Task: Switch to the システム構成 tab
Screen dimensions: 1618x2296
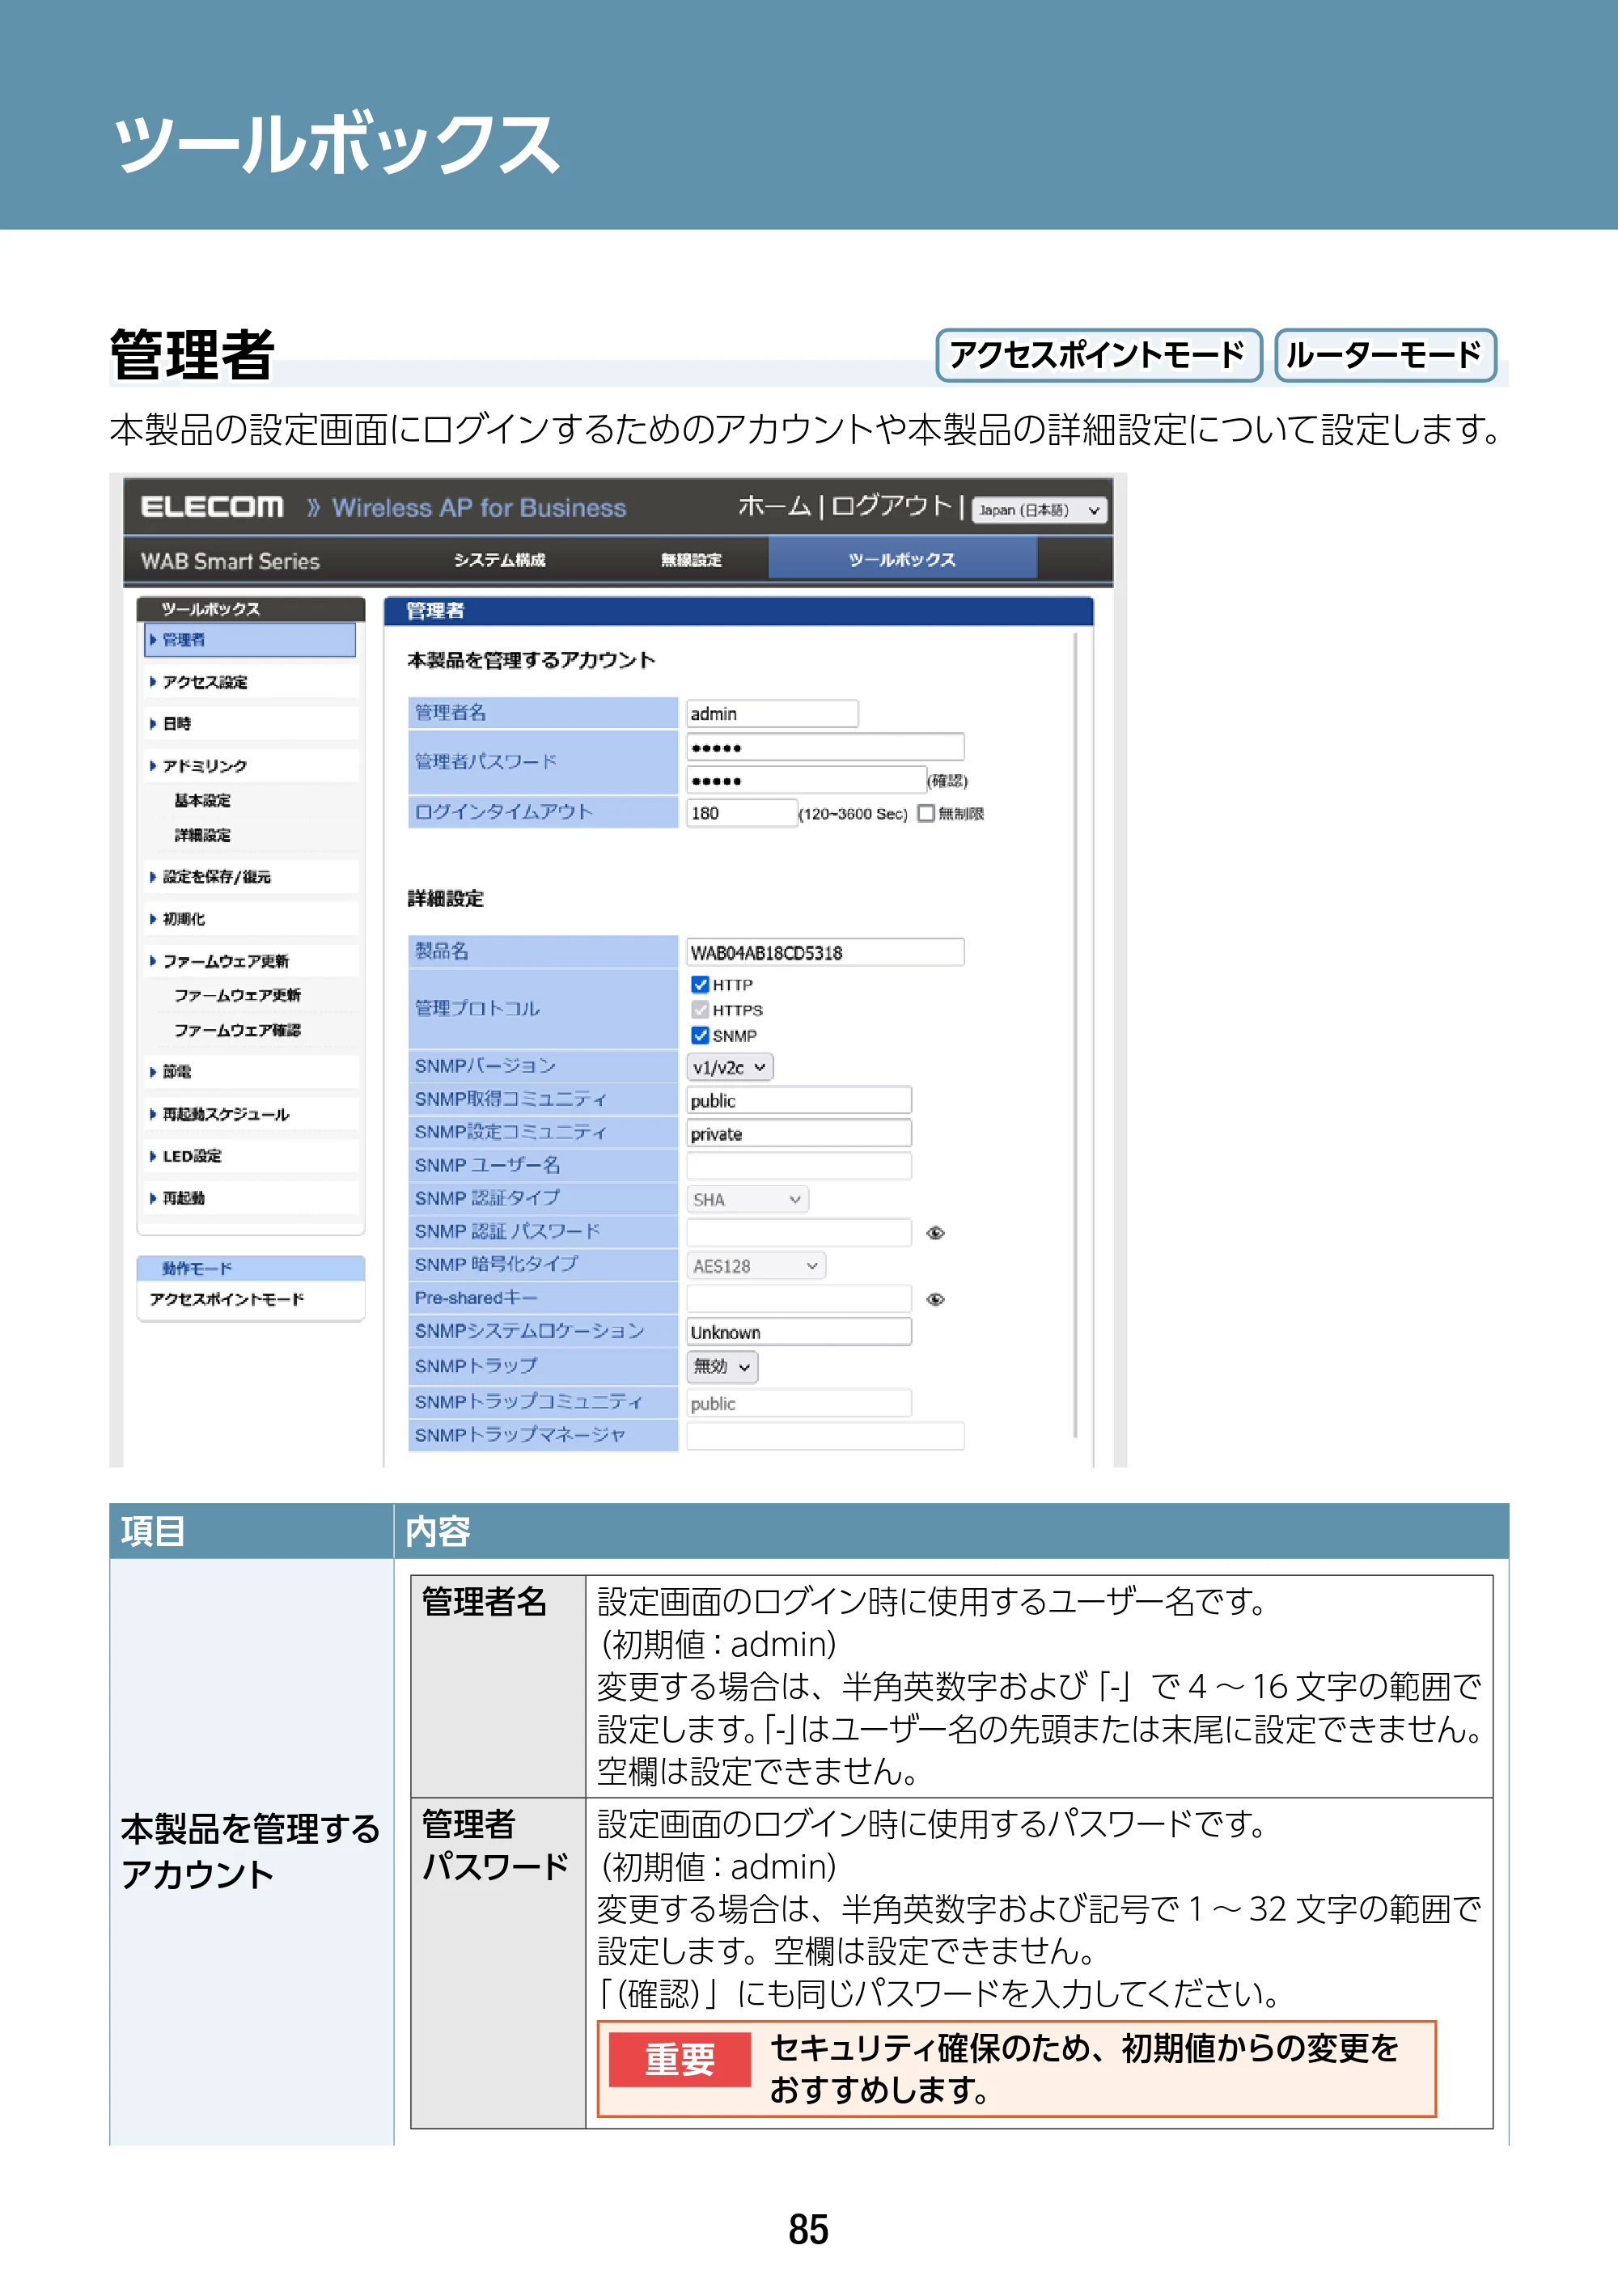Action: [x=499, y=560]
